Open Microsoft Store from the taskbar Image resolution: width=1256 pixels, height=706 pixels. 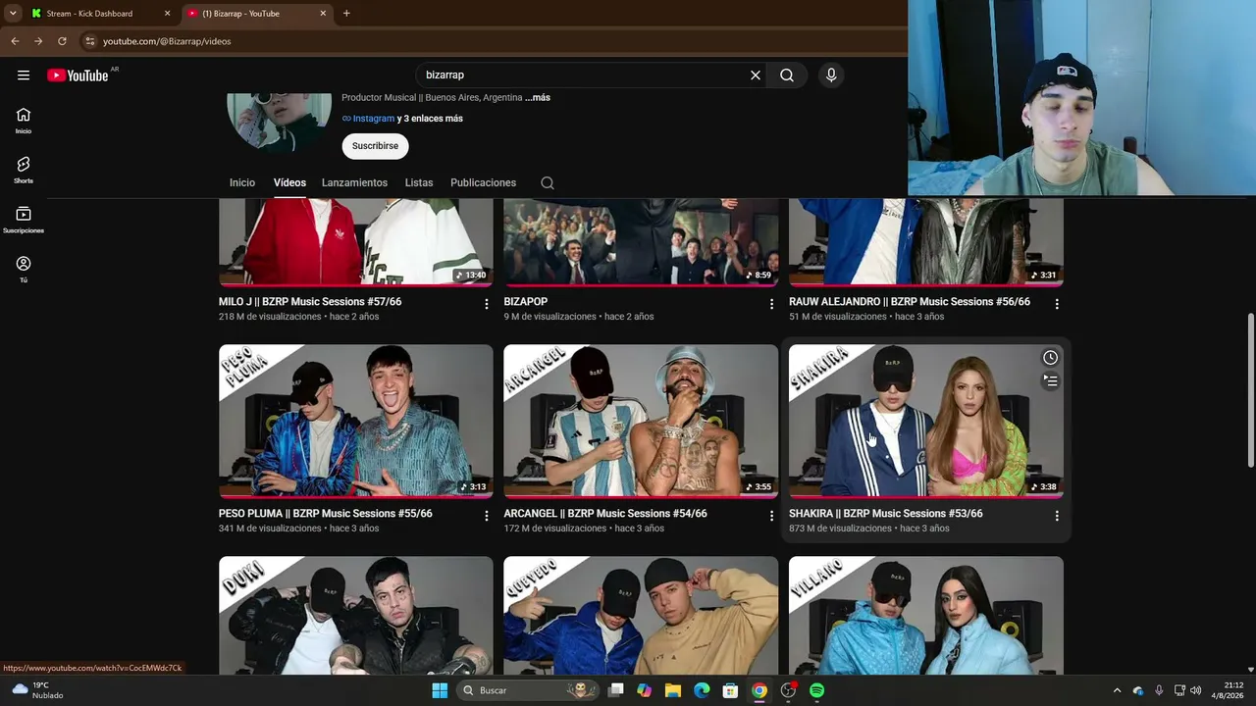coord(730,690)
